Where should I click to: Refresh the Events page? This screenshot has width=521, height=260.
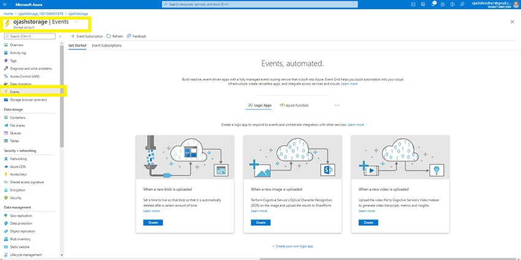pyautogui.click(x=115, y=36)
